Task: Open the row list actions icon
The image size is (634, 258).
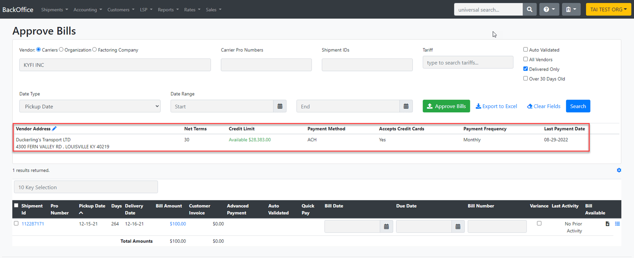Action: click(x=617, y=224)
